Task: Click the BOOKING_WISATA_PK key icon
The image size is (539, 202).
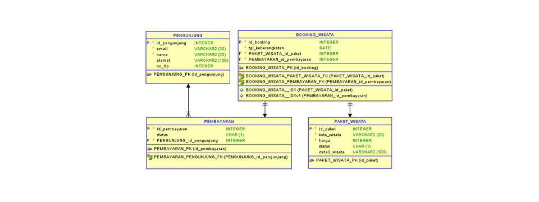Action: point(241,68)
